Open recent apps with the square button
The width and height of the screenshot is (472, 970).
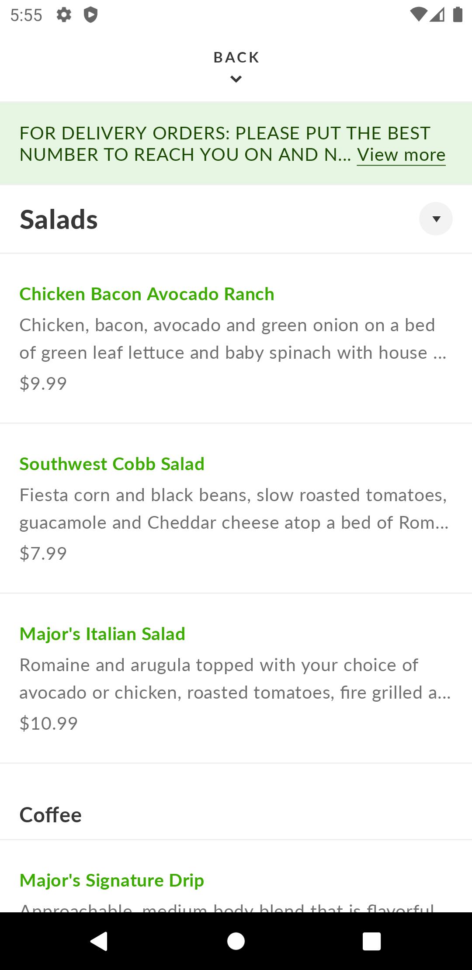tap(371, 941)
